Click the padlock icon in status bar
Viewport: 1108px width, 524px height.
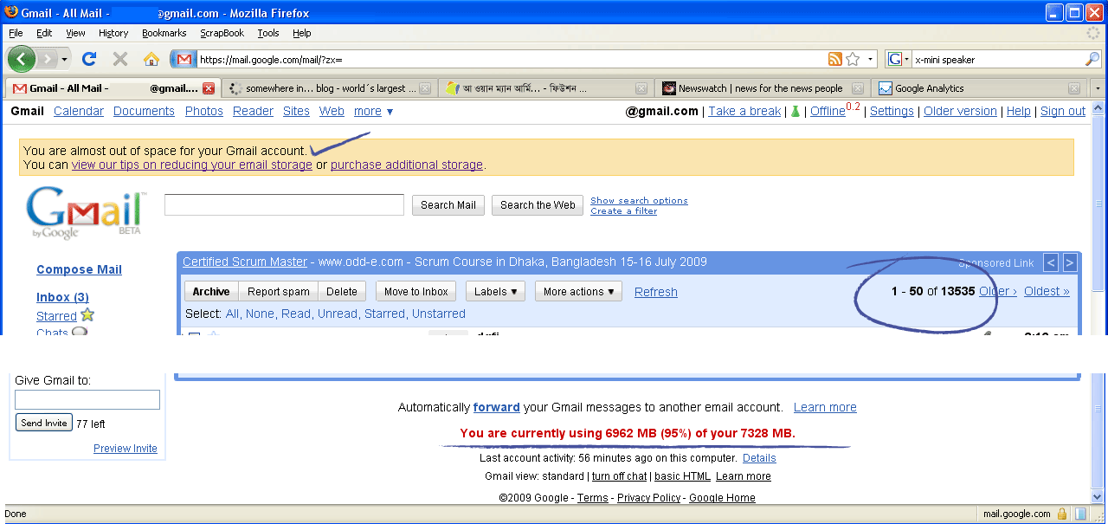point(1062,514)
